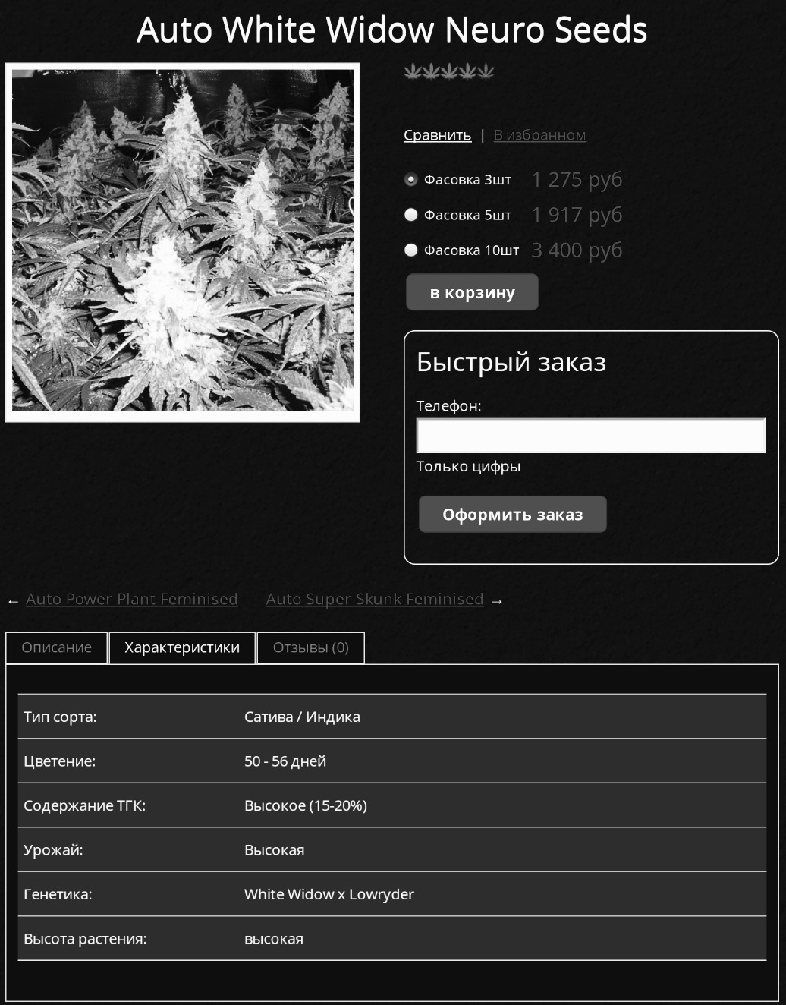Submit quick order via Оформить заказ
Image resolution: width=786 pixels, height=1005 pixels.
pyautogui.click(x=513, y=515)
